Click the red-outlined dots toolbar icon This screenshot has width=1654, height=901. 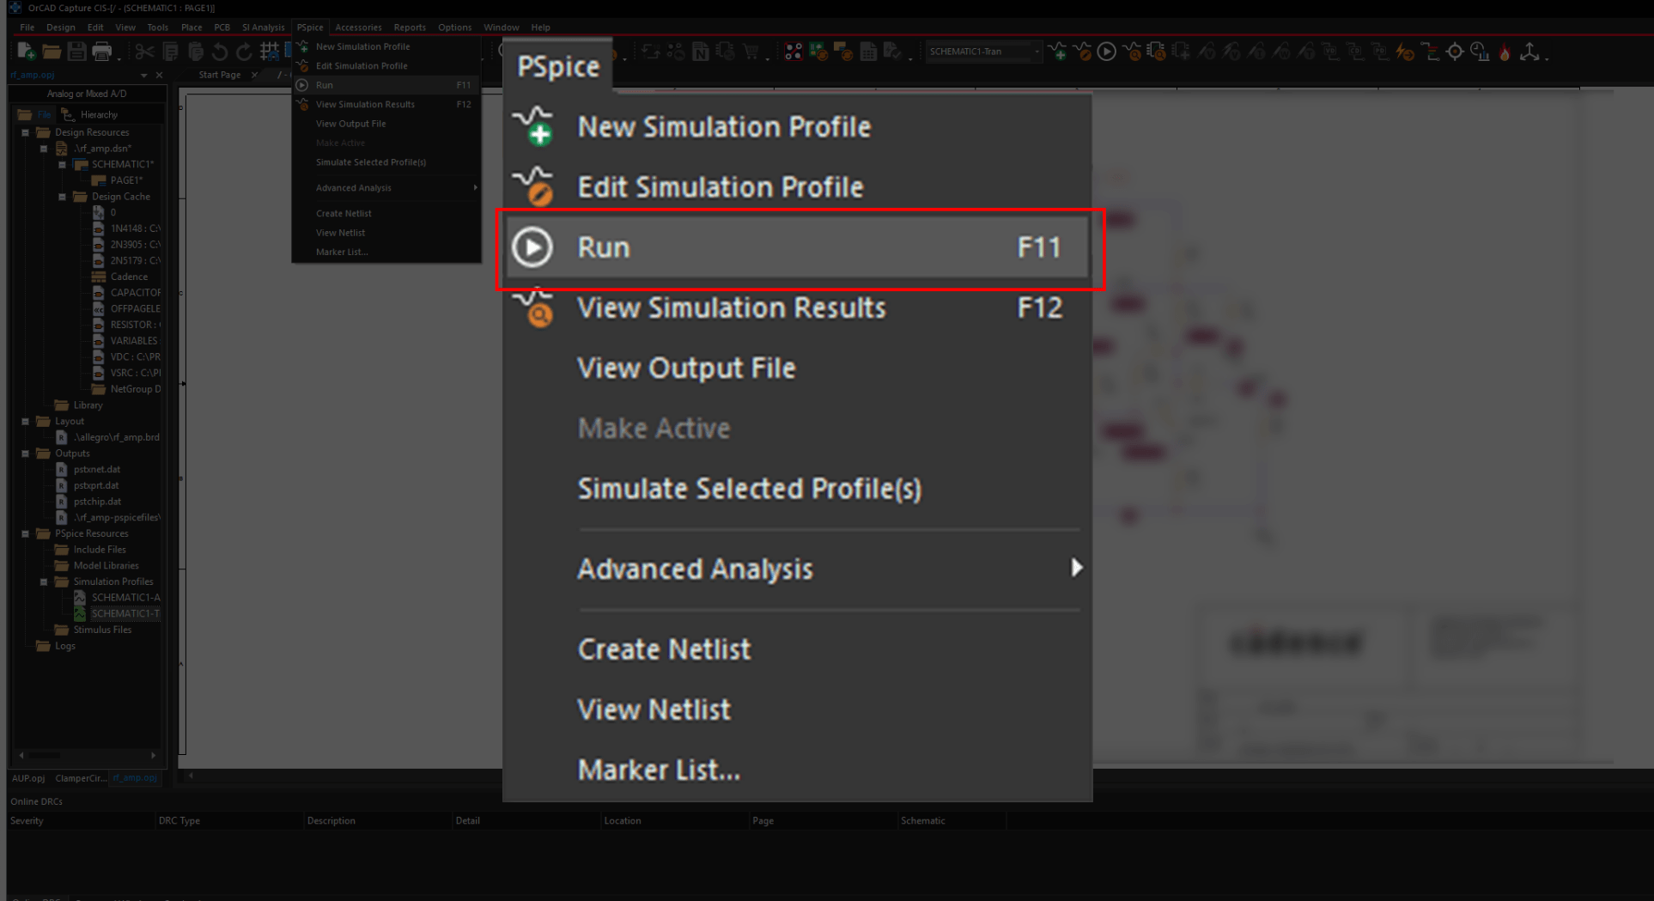794,52
